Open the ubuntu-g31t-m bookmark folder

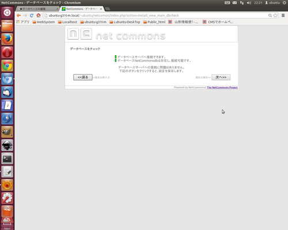[93, 22]
